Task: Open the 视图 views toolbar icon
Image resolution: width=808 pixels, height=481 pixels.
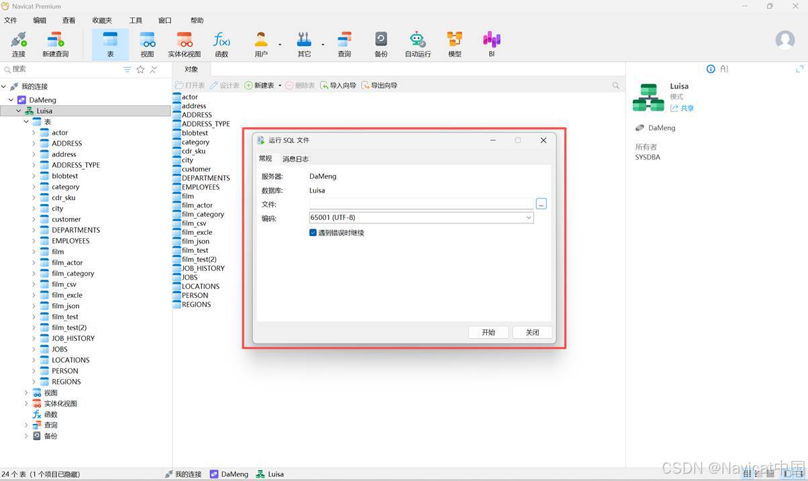Action: pos(147,44)
